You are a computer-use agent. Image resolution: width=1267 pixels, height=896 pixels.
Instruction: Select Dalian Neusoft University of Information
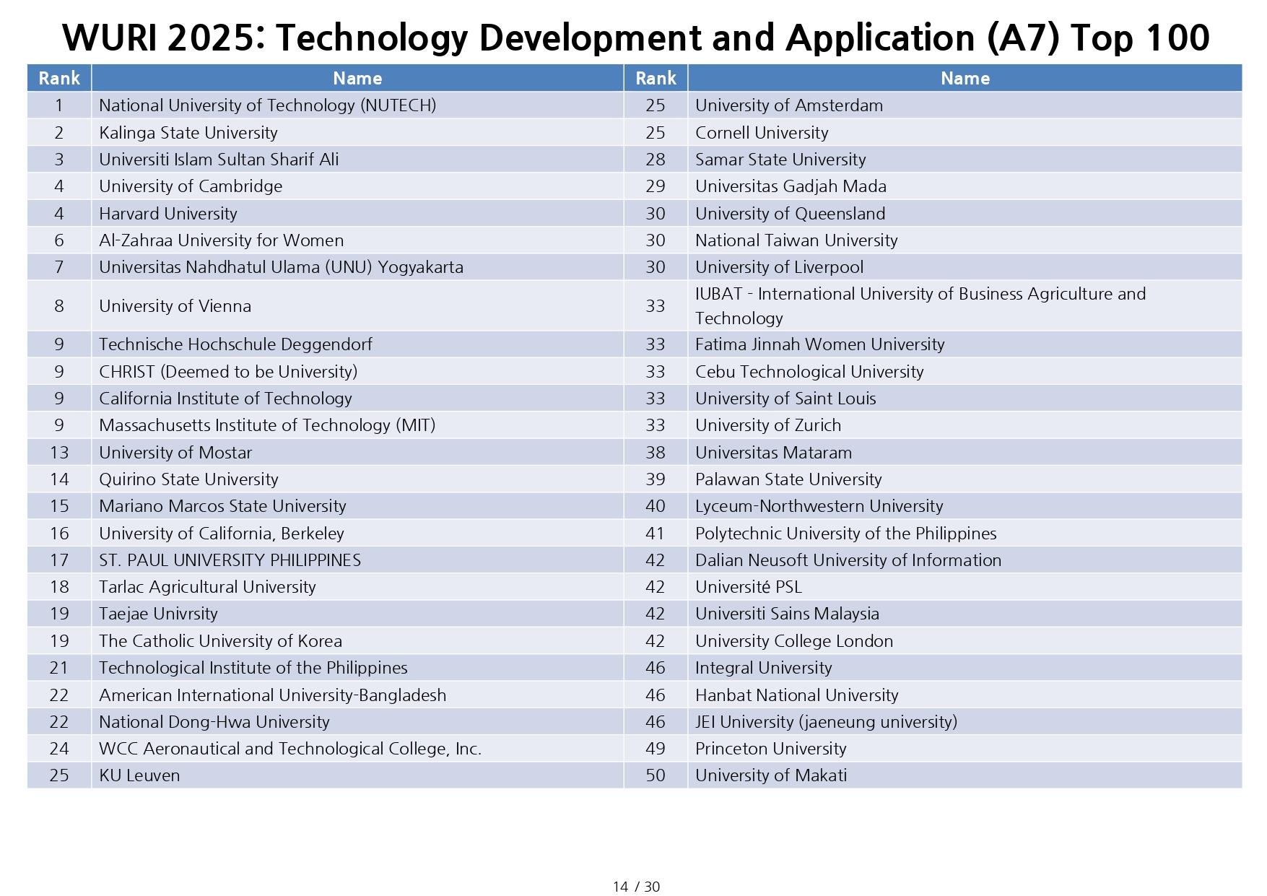click(x=848, y=560)
